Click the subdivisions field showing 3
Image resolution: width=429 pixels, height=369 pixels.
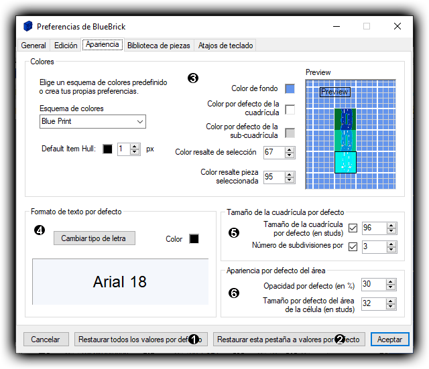click(x=374, y=247)
